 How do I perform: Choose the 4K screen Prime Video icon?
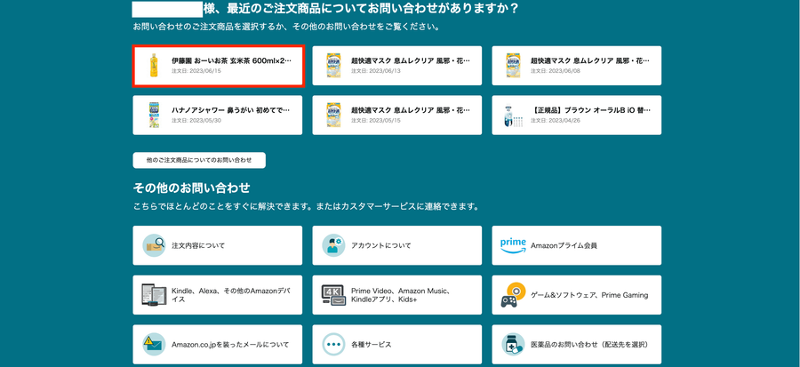tap(333, 295)
